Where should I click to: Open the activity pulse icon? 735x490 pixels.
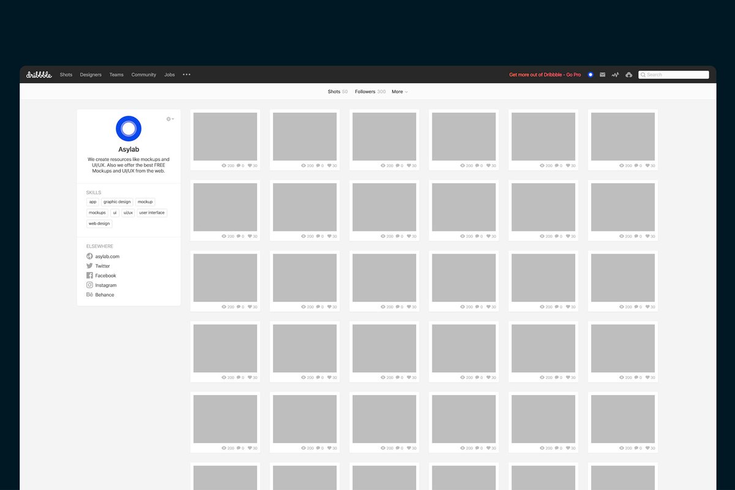pyautogui.click(x=615, y=75)
